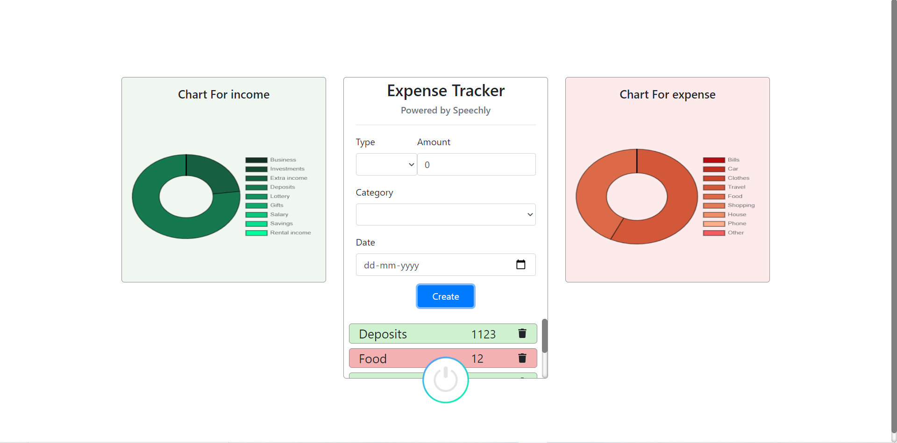Click the Date input field
The image size is (897, 443).
pyautogui.click(x=446, y=265)
